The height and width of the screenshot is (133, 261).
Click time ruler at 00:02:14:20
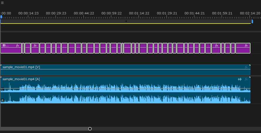(x=250, y=13)
